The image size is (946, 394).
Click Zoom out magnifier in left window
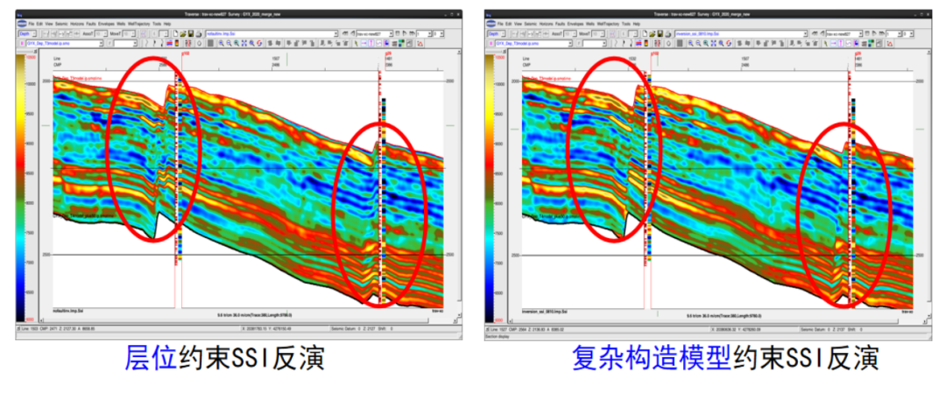pyautogui.click(x=229, y=44)
